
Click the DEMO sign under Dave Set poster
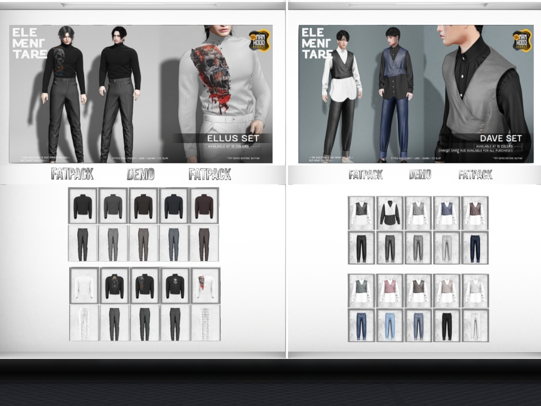click(x=420, y=174)
